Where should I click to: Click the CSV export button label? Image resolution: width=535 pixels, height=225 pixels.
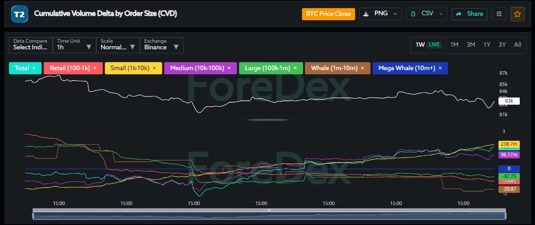[x=427, y=14]
